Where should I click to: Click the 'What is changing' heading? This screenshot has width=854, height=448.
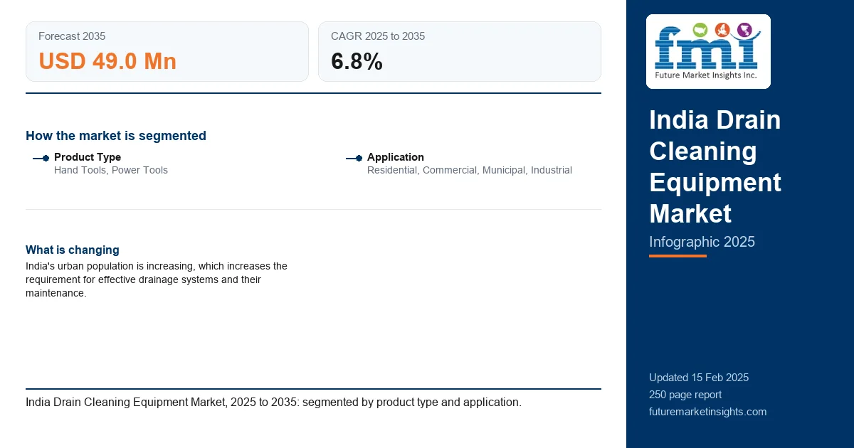(73, 250)
